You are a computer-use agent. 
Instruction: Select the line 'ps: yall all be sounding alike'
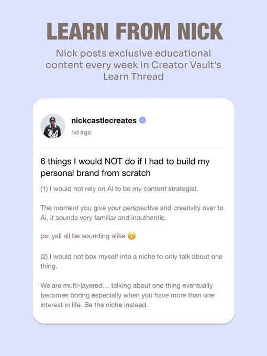(83, 236)
